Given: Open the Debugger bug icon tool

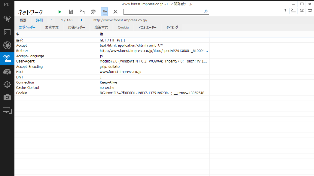Looking at the screenshot, I should [x=7, y=45].
